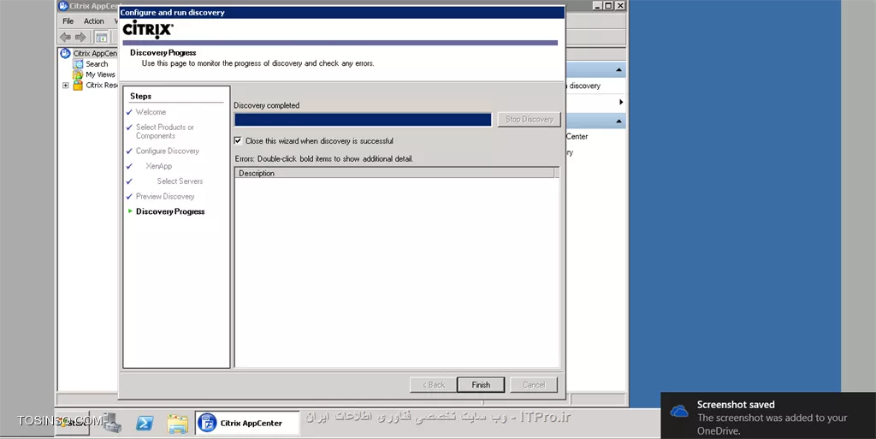
Task: Click the Stop Discovery button
Action: [529, 120]
